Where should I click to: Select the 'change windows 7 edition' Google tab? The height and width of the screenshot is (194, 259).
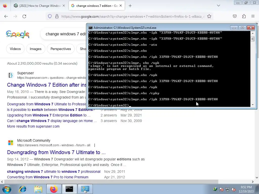pos(97,6)
